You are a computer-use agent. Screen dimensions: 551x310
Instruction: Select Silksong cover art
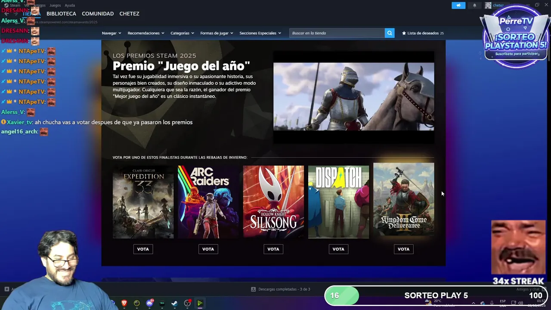pos(273,202)
